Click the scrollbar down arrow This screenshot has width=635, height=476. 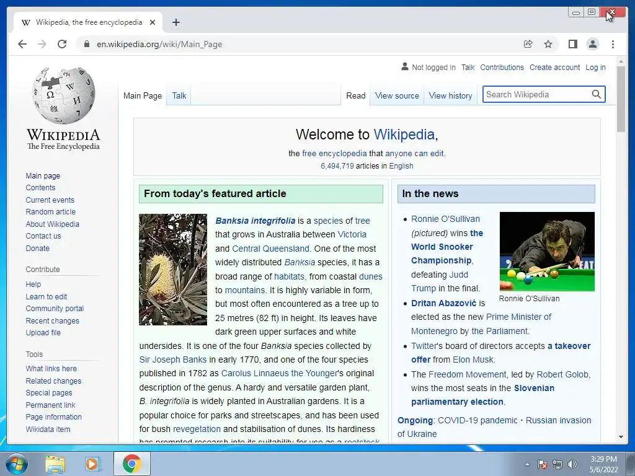[x=621, y=437]
